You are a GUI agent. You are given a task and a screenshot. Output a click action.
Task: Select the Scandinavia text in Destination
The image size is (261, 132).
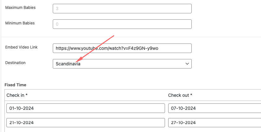coord(68,64)
